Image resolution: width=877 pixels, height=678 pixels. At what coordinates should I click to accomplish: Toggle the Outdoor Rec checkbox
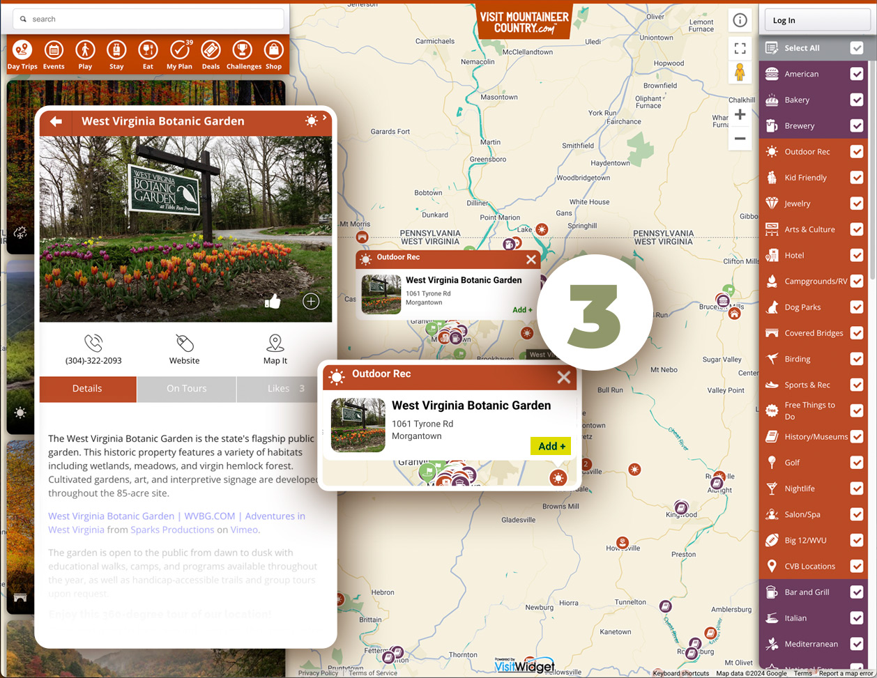click(857, 151)
